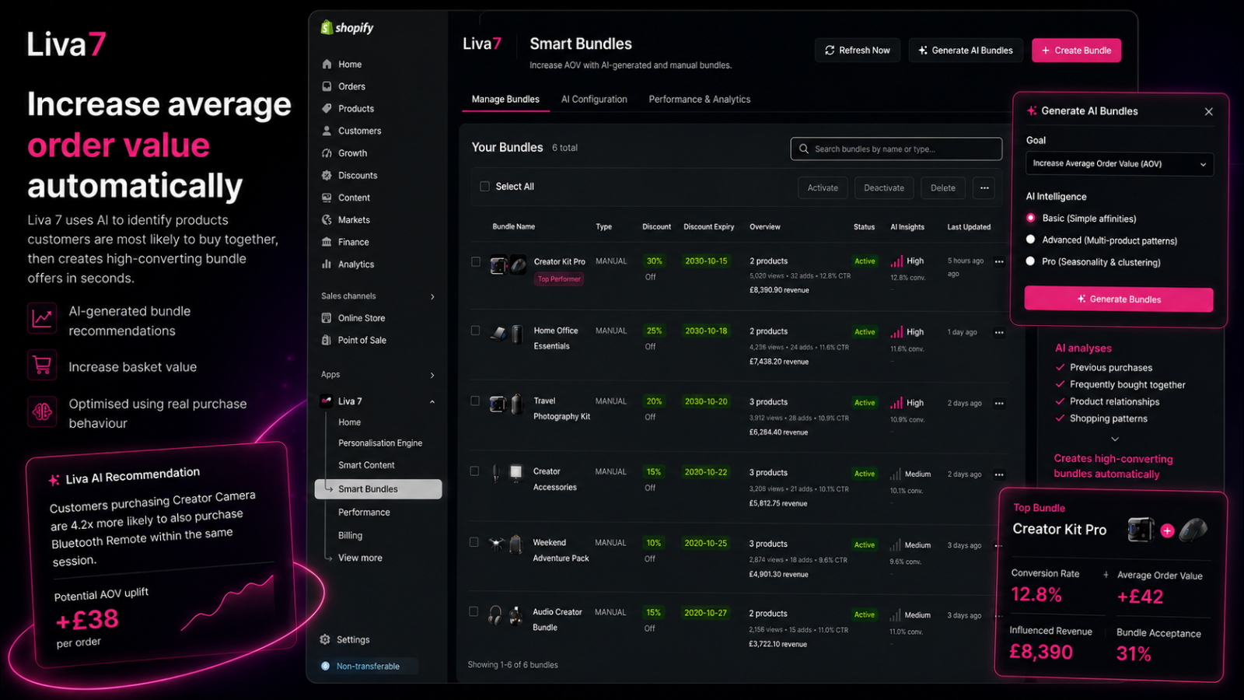1244x700 pixels.
Task: Switch to AI Configuration tab
Action: click(x=594, y=100)
